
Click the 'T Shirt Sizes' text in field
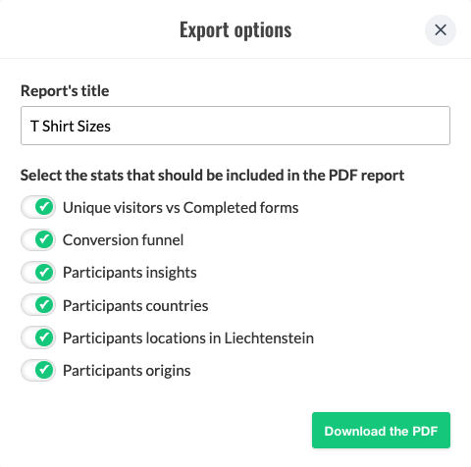click(x=71, y=127)
